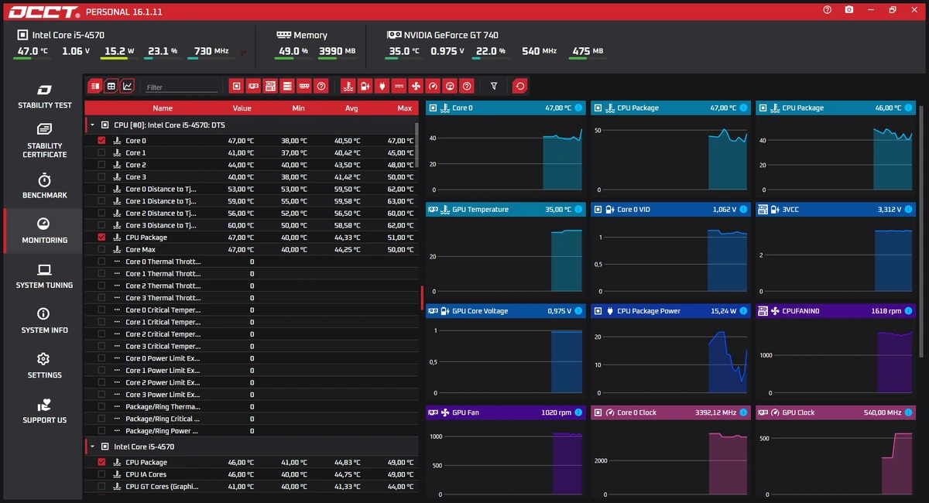This screenshot has width=929, height=503.
Task: Check the Core Max checkbox
Action: pos(101,250)
